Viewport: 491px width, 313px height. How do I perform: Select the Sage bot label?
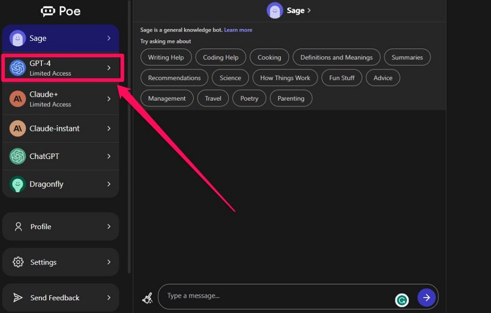pyautogui.click(x=38, y=39)
